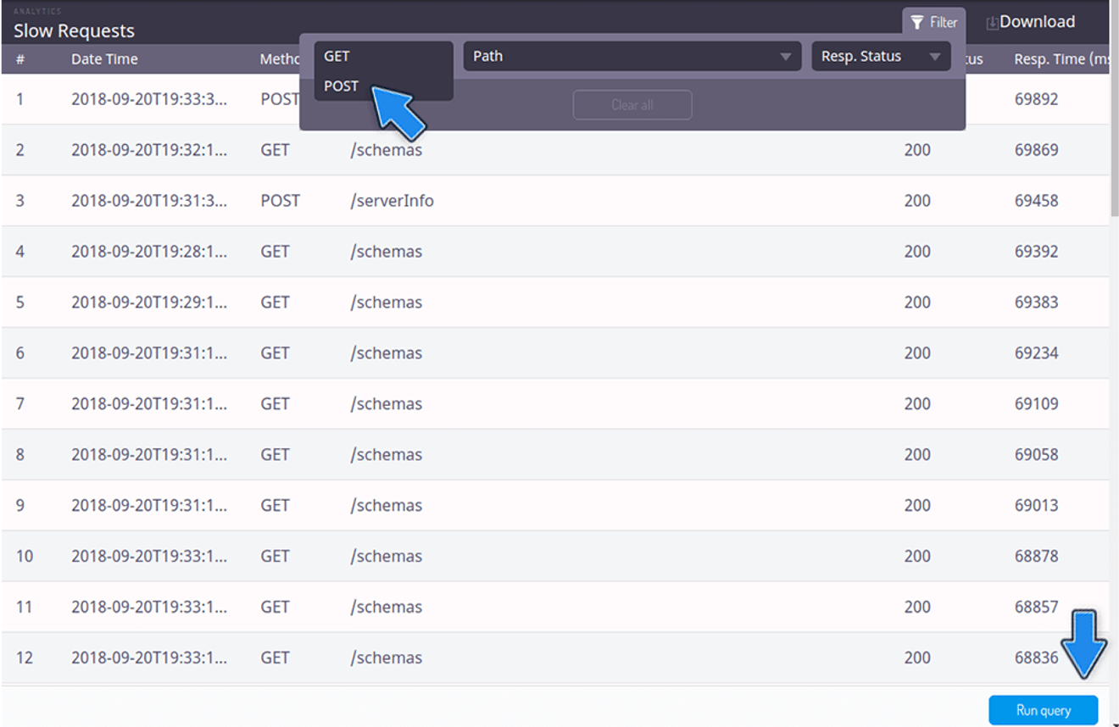Click the Slow Requests title
The width and height of the screenshot is (1119, 727).
[74, 31]
